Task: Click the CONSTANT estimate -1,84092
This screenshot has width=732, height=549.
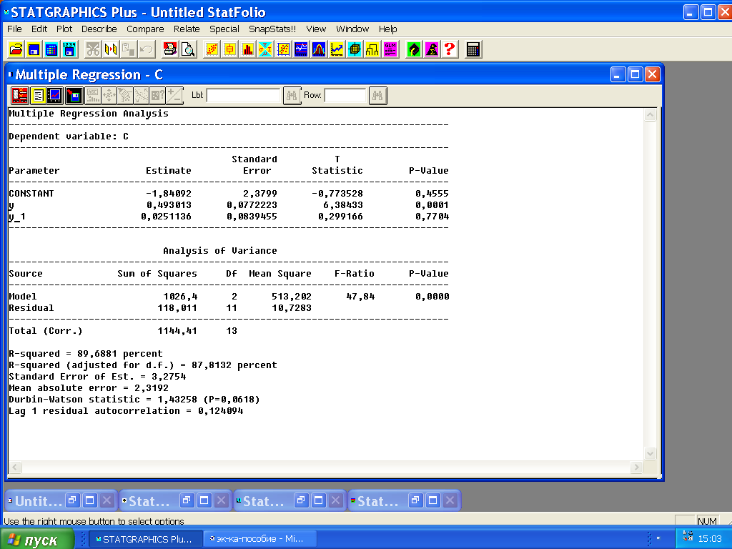Action: [169, 194]
